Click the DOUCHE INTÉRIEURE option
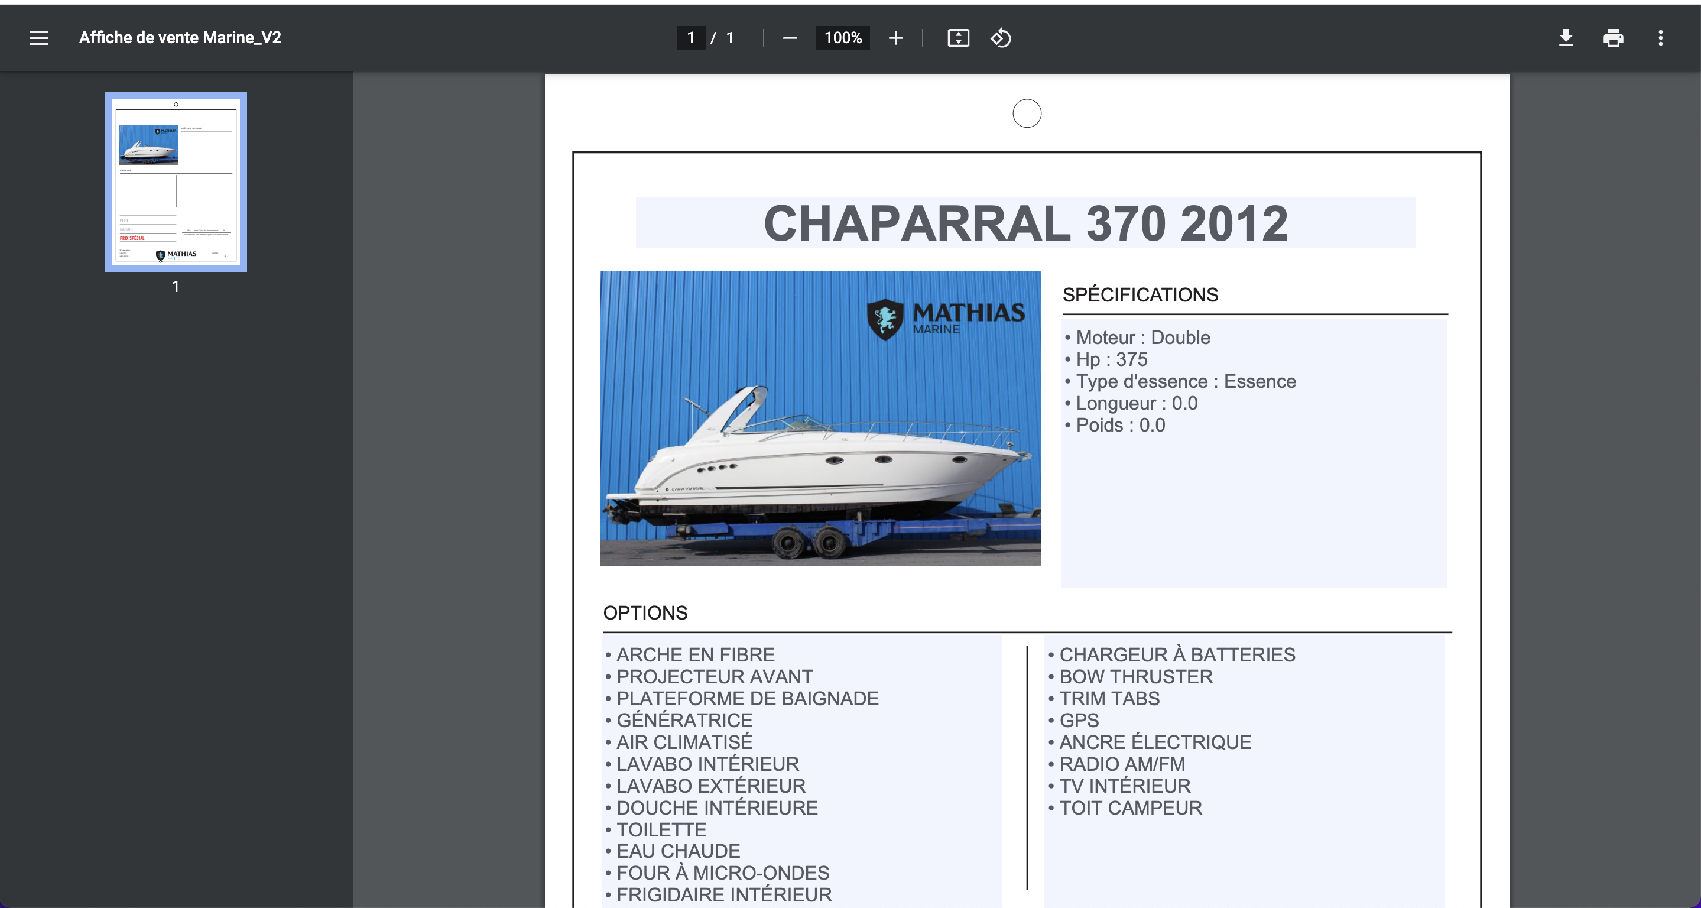 711,807
